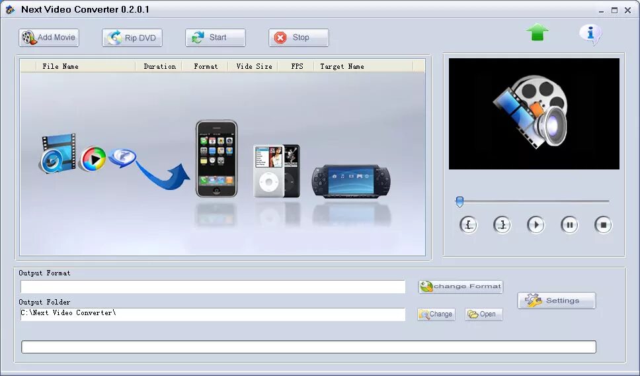The height and width of the screenshot is (376, 640).
Task: Start the video conversion
Action: 216,38
